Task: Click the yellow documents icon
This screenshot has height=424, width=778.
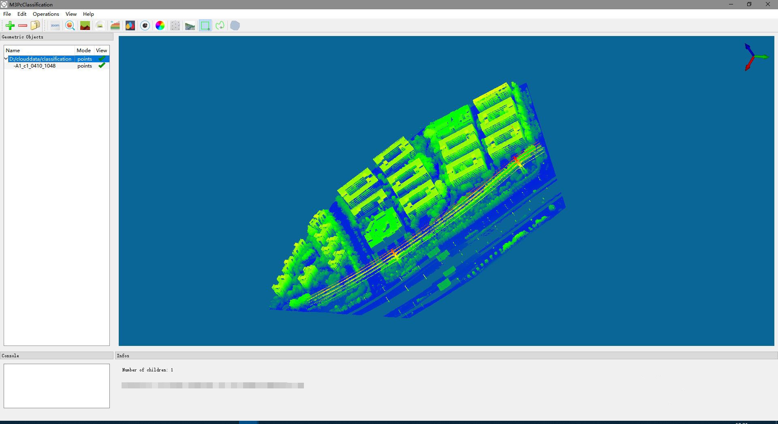Action: coord(35,25)
